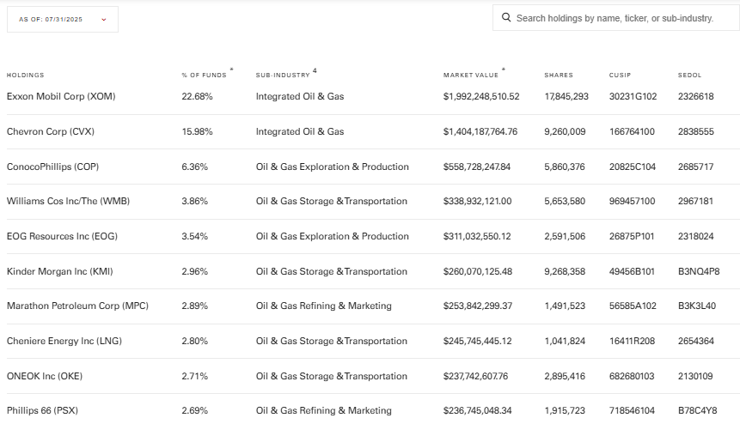Viewport: 740px width, 424px height.
Task: Click Cheniere Energy Inc (LNG) holding
Action: (64, 341)
